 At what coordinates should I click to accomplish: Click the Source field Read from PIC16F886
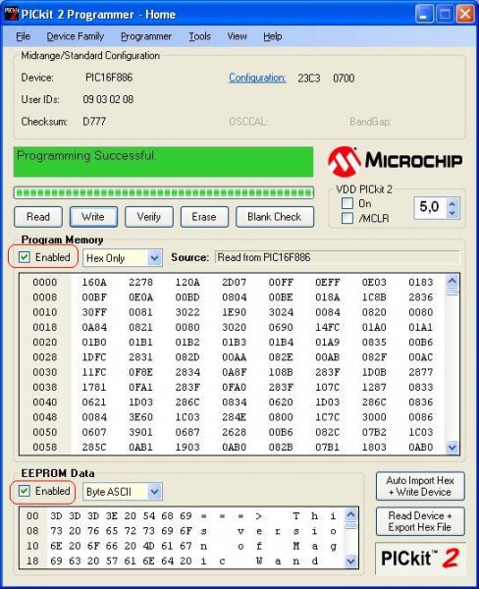[337, 257]
